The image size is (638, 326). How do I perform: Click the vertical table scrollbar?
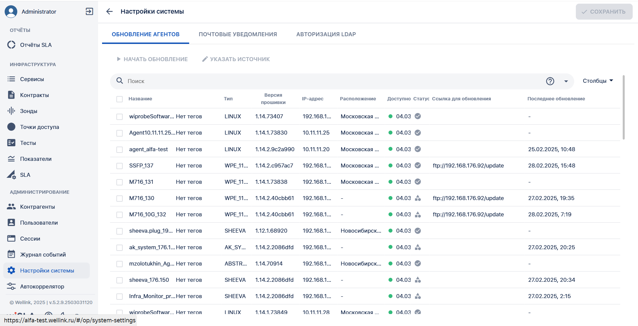pyautogui.click(x=623, y=107)
